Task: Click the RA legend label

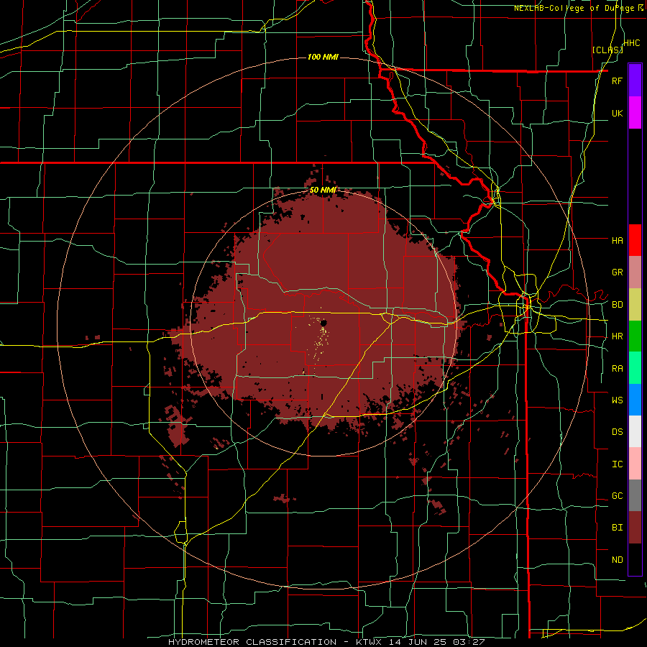Action: [617, 368]
